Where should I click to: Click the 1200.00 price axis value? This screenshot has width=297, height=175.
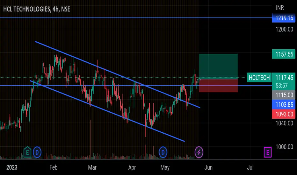284,29
